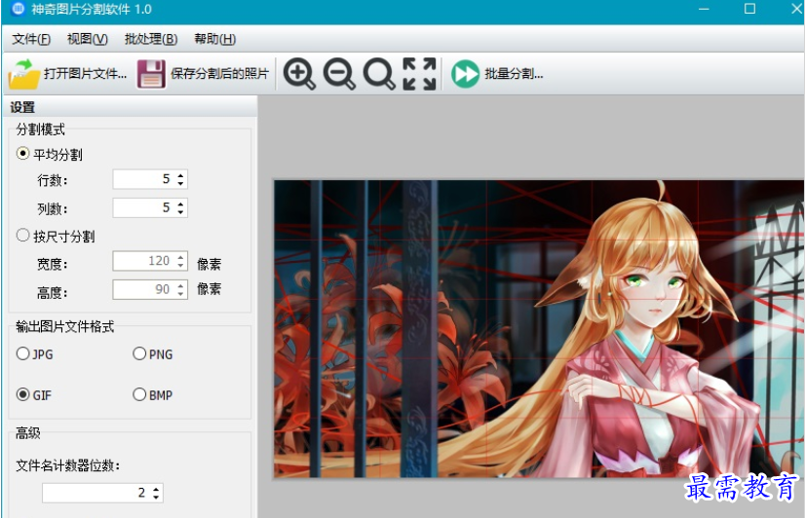Viewport: 805px width, 518px height.
Task: Open 打开图片文件... button label
Action: [x=85, y=74]
